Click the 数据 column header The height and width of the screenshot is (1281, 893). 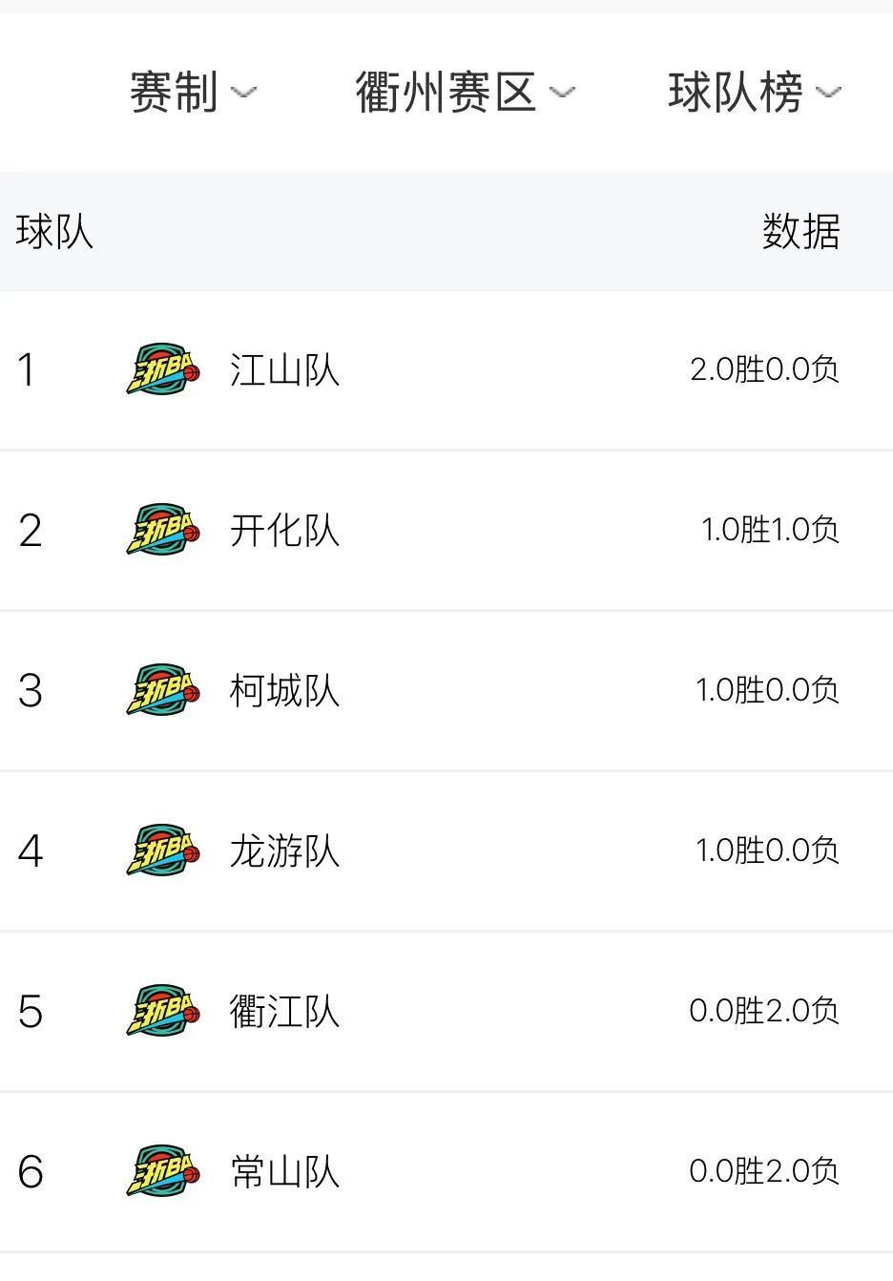(x=801, y=232)
